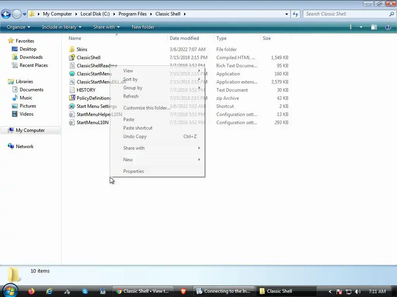
Task: Click the Windows Start orb
Action: (x=10, y=291)
